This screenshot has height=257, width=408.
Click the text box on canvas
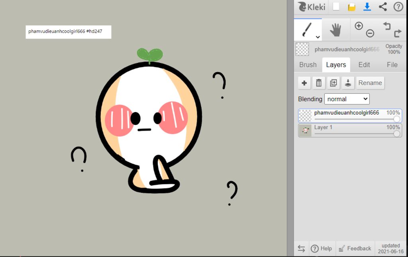pos(69,32)
